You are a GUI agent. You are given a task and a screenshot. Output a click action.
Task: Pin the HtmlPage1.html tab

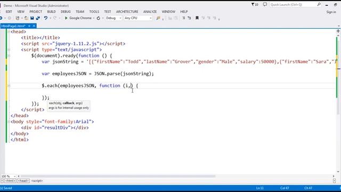[29, 26]
